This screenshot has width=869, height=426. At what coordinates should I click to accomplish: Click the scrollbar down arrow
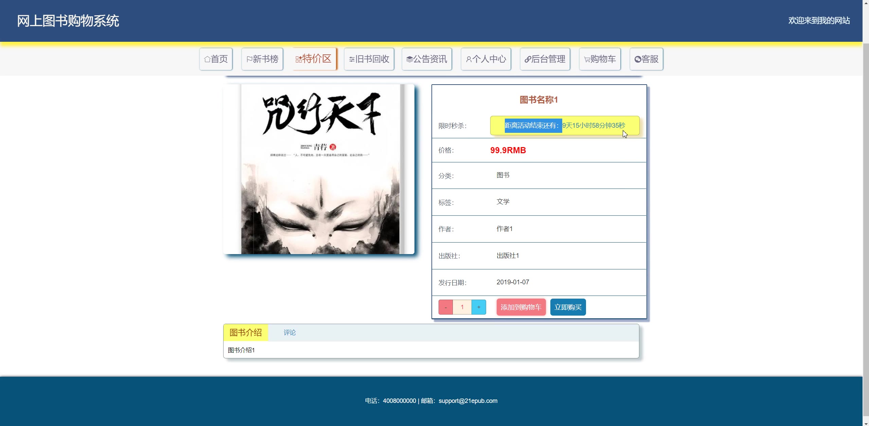point(866,423)
